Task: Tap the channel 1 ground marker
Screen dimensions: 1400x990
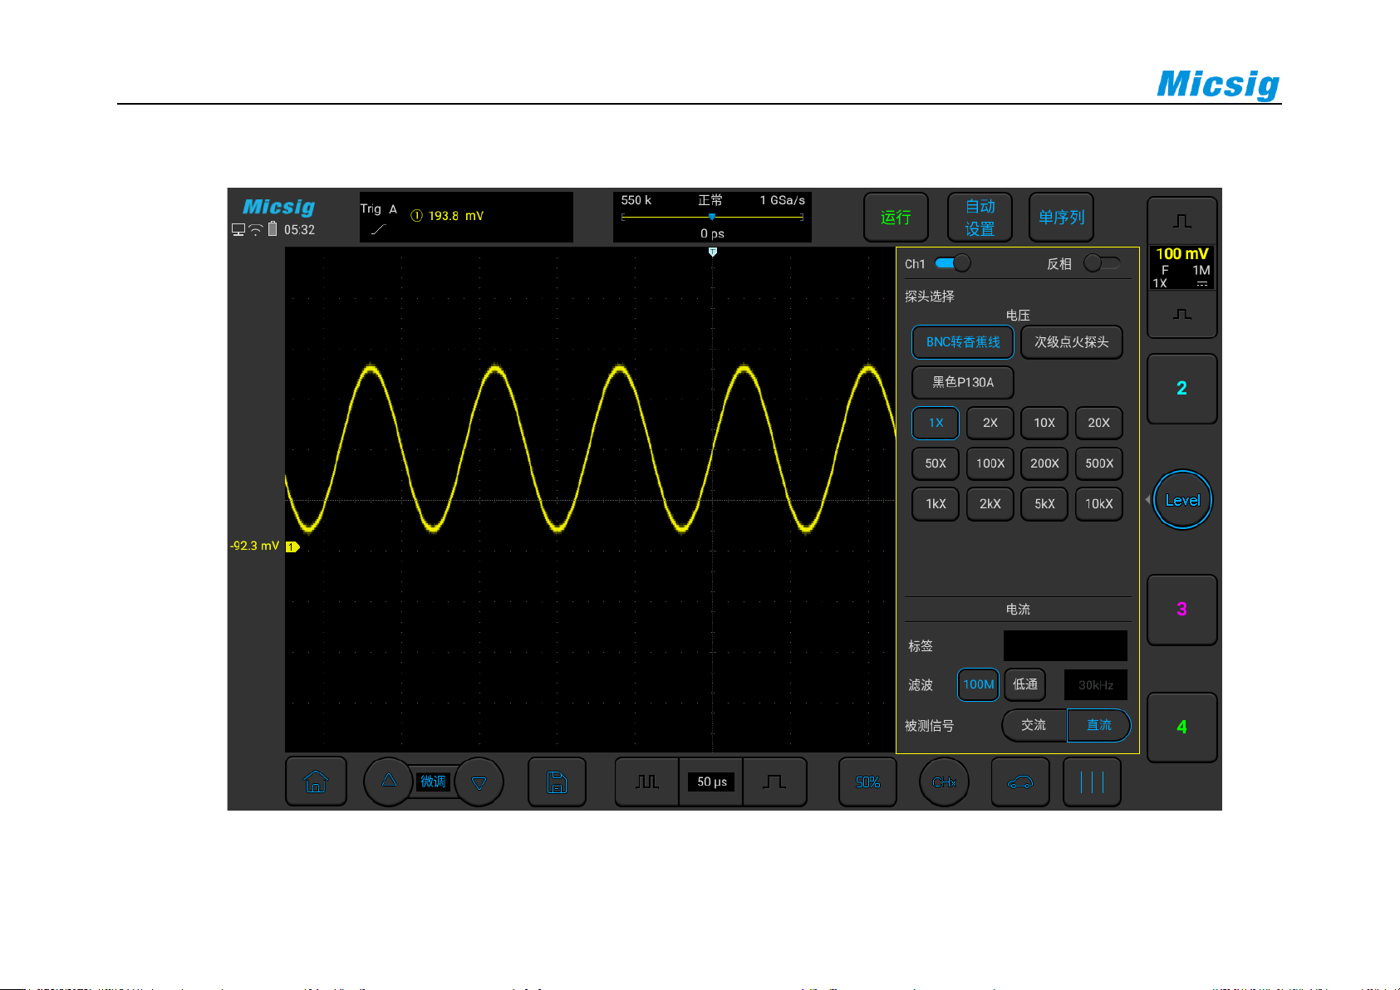Action: 292,546
